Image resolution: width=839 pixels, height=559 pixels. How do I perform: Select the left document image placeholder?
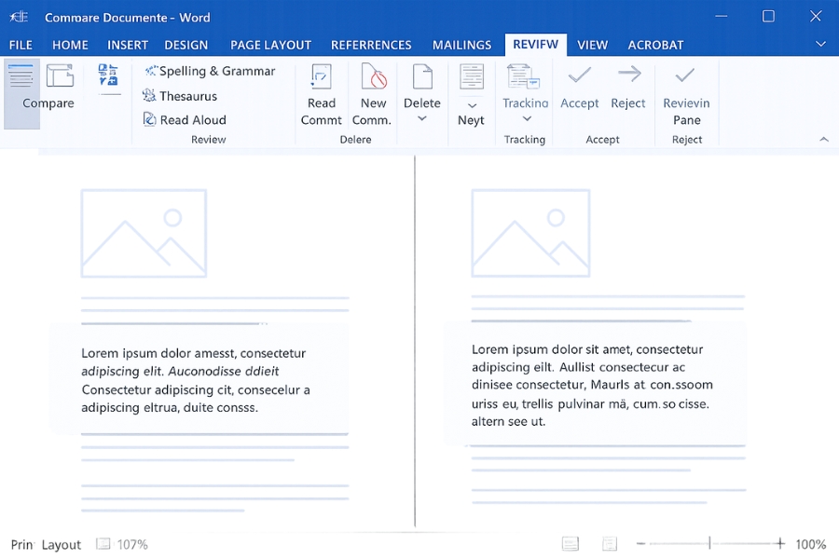pos(144,233)
